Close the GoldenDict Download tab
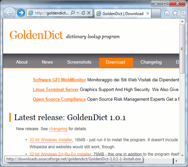Screen dimensions: 188x167 [x=148, y=13]
